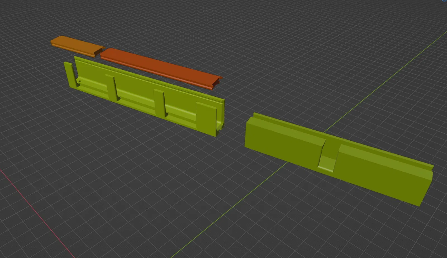447x258 pixels.
Task: Click the third vertical rib of the green tray
Action: click(x=160, y=103)
